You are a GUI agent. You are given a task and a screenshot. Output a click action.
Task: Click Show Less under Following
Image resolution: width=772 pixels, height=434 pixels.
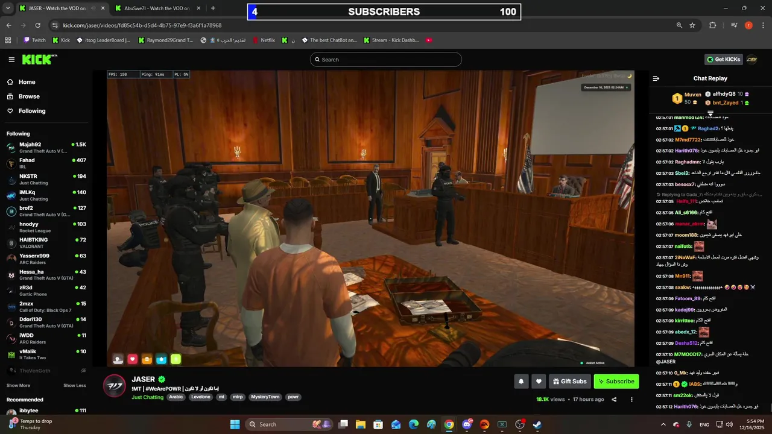click(x=75, y=386)
